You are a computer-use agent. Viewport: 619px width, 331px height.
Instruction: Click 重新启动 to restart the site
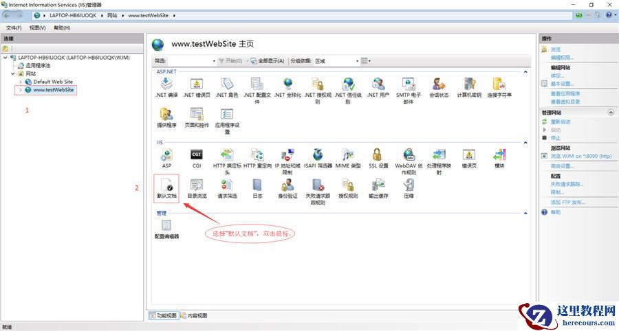point(561,122)
